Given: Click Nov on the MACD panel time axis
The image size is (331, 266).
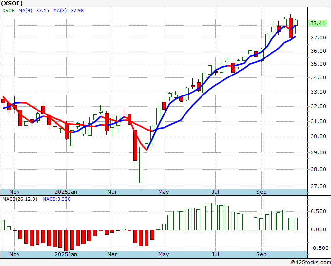Looking at the screenshot, I should pyautogui.click(x=14, y=254).
